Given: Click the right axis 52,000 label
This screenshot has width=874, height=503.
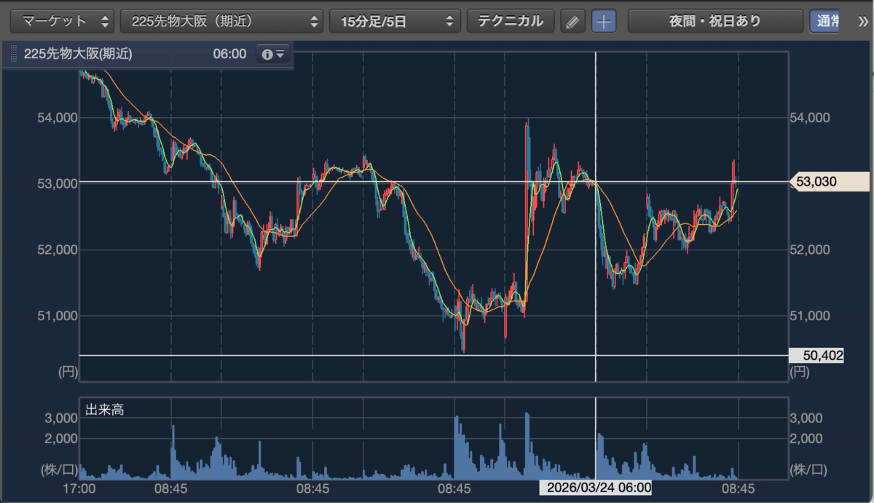Looking at the screenshot, I should (808, 250).
